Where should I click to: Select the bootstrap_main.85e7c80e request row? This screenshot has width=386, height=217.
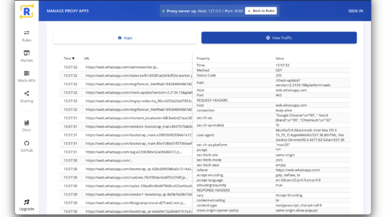(126, 143)
